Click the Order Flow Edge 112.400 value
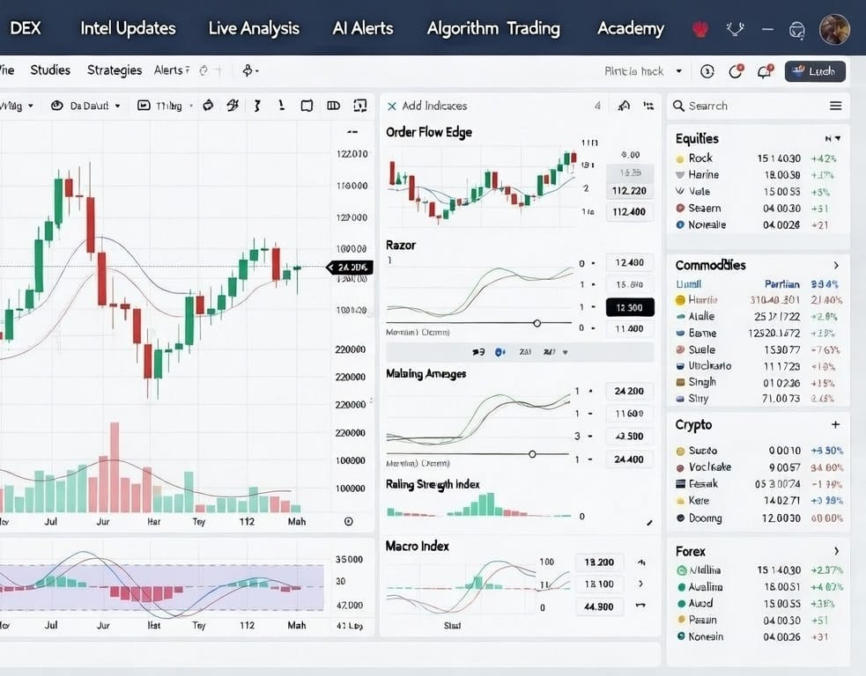 coord(629,212)
